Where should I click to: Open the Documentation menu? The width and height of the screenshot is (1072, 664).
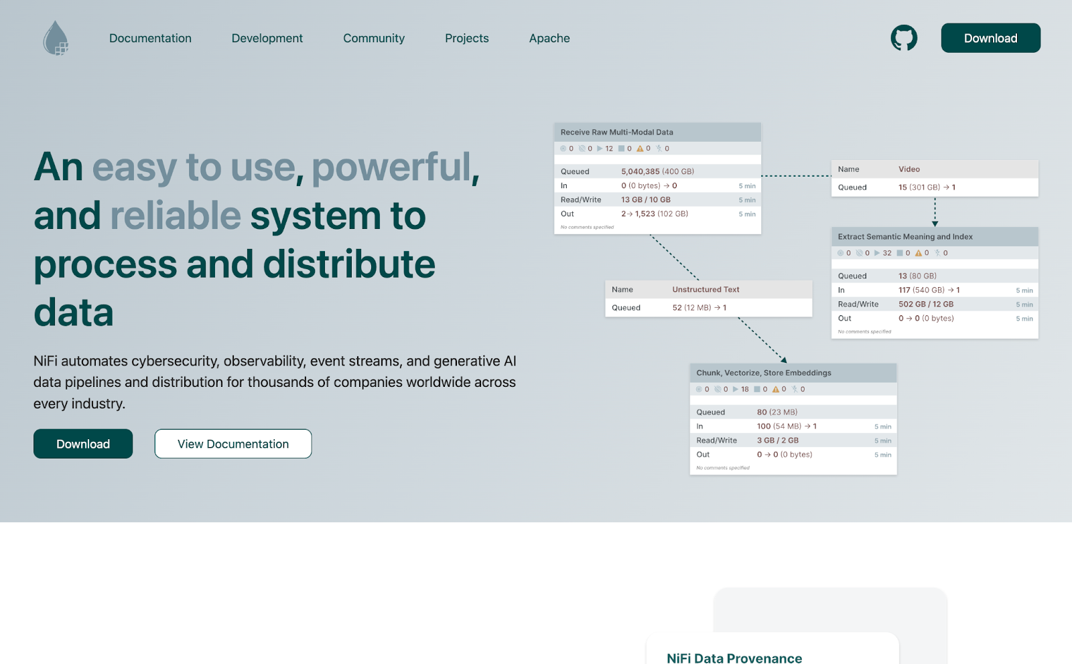[x=150, y=38]
